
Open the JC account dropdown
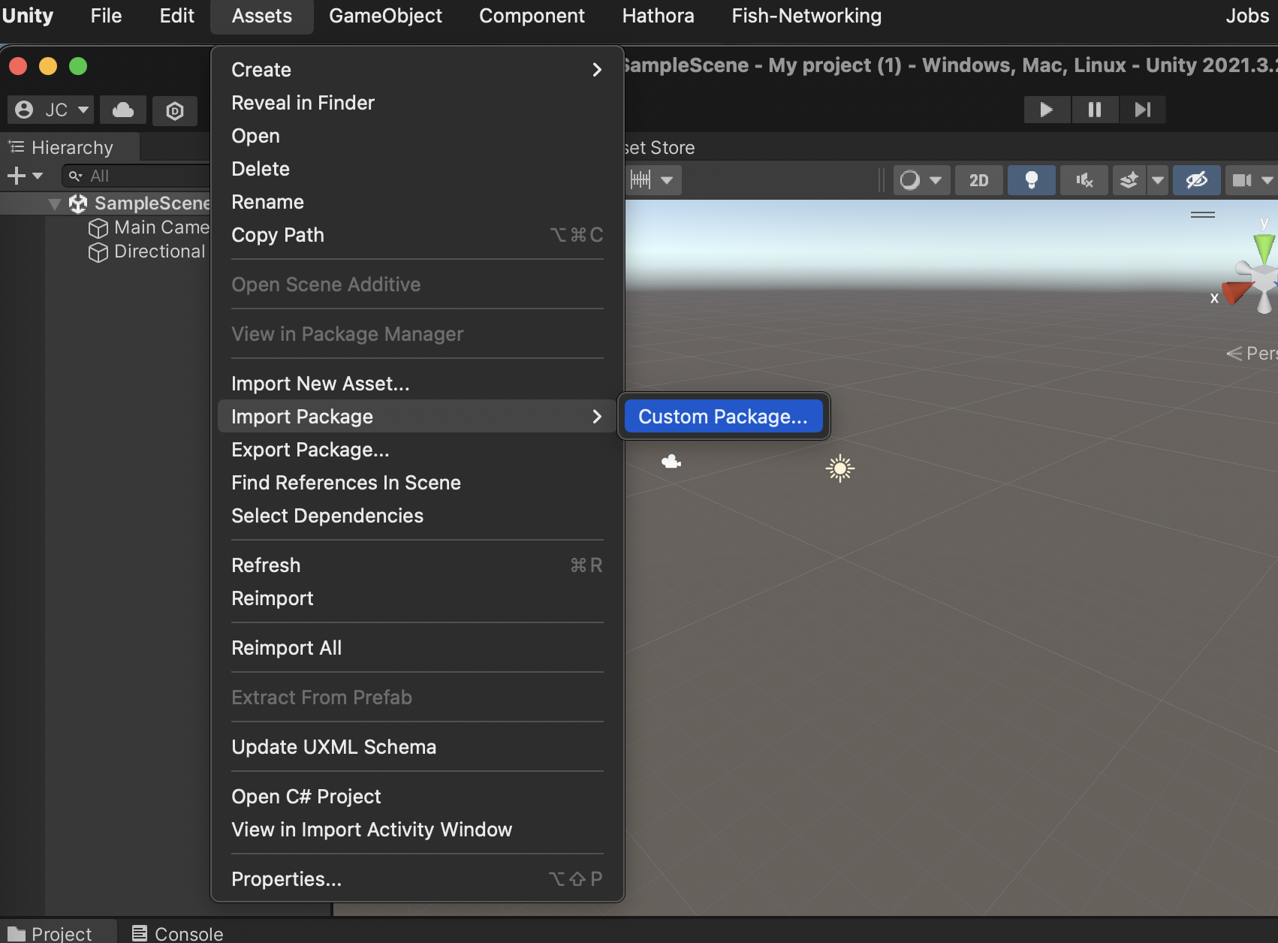(x=51, y=110)
